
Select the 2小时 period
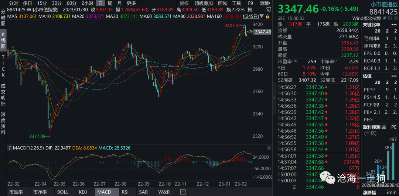coord(87,3)
